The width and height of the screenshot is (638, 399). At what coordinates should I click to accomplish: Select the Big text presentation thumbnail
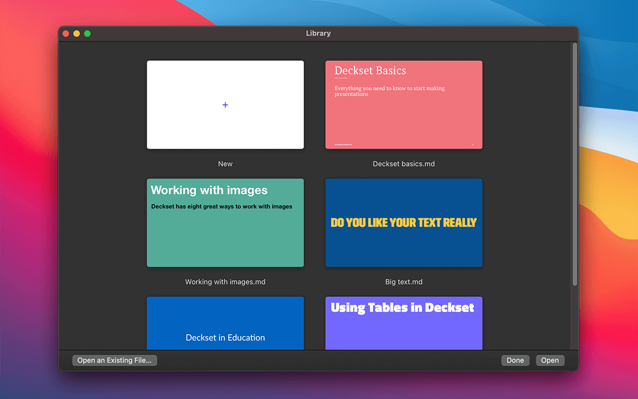coord(404,223)
